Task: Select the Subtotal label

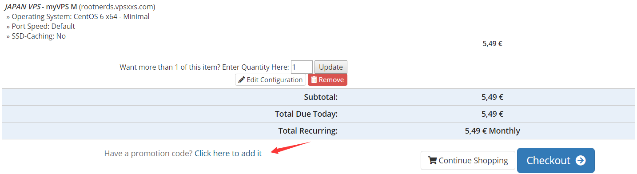Action: coord(321,97)
